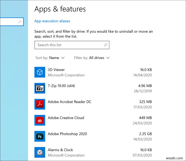Click the 3D Viewer app icon
This screenshot has width=186, height=161.
click(40, 72)
